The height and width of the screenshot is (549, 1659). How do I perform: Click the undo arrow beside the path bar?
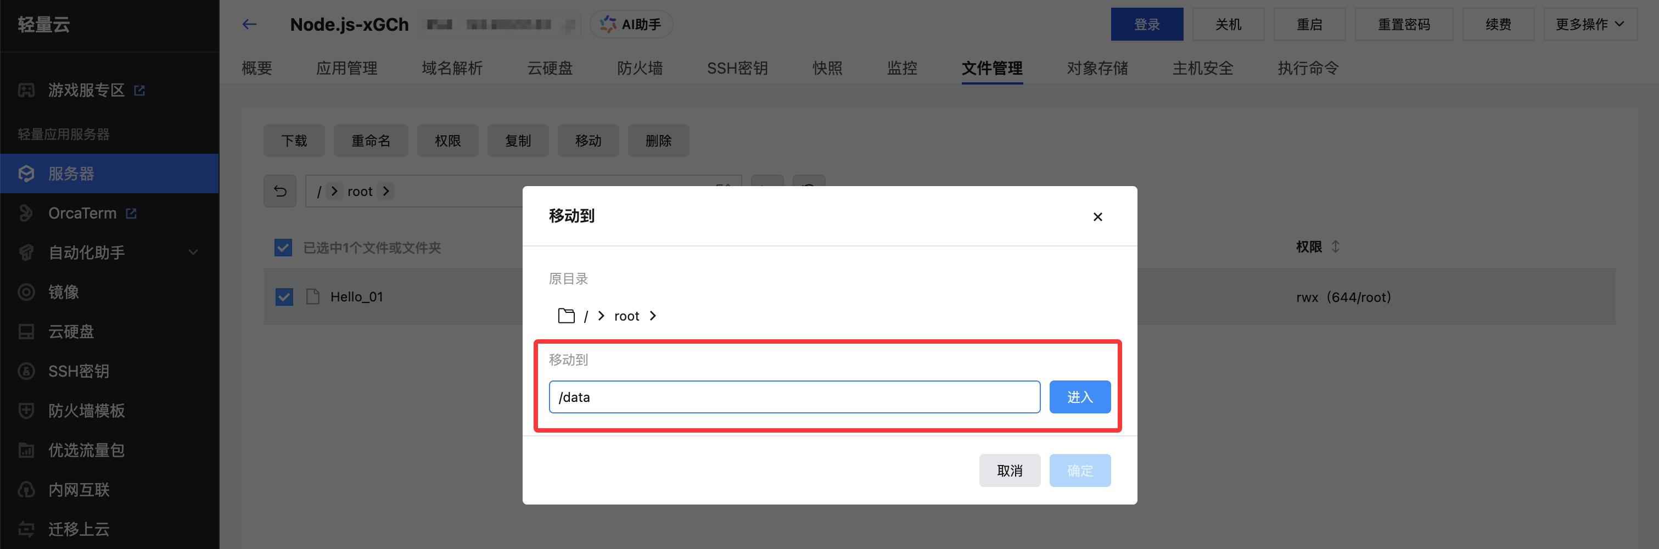280,192
